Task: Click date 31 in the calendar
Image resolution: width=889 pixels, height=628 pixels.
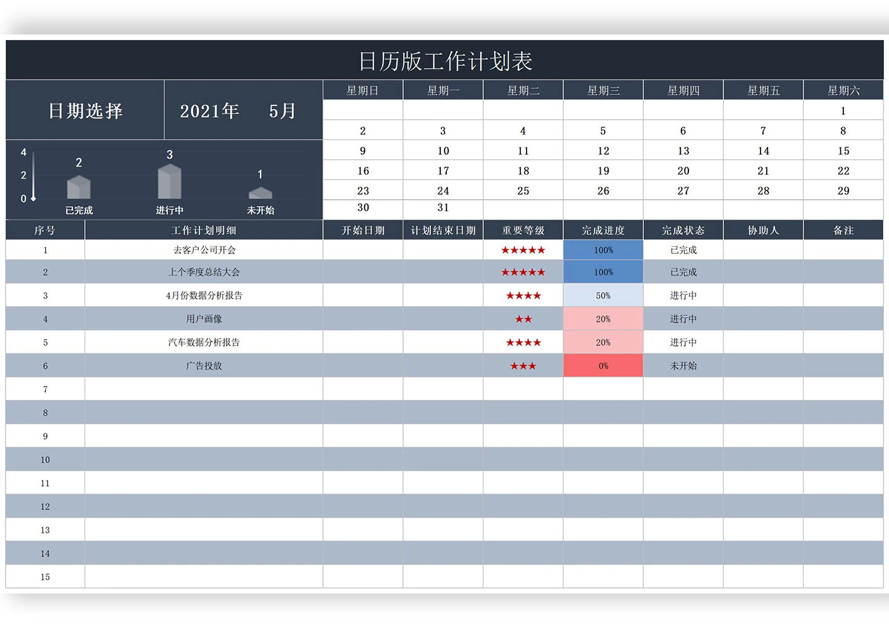Action: 443,208
